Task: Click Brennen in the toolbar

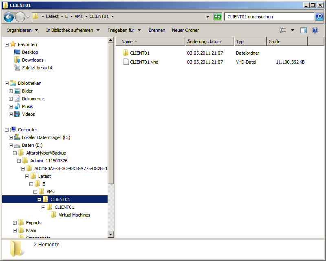Action: [157, 30]
